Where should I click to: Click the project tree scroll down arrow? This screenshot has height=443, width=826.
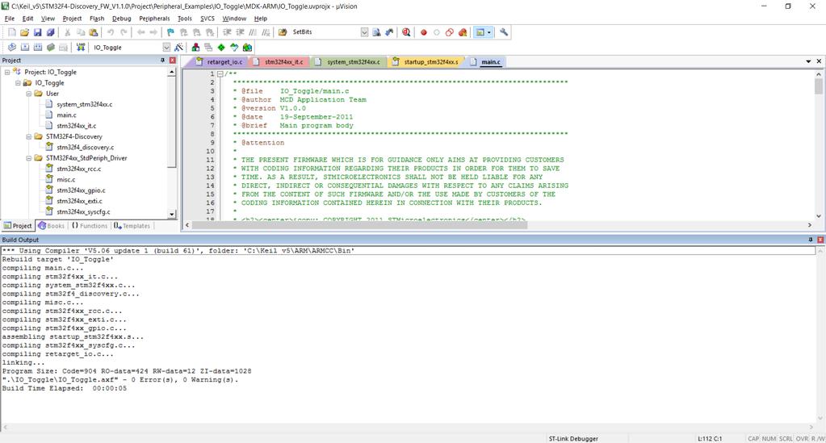point(172,215)
